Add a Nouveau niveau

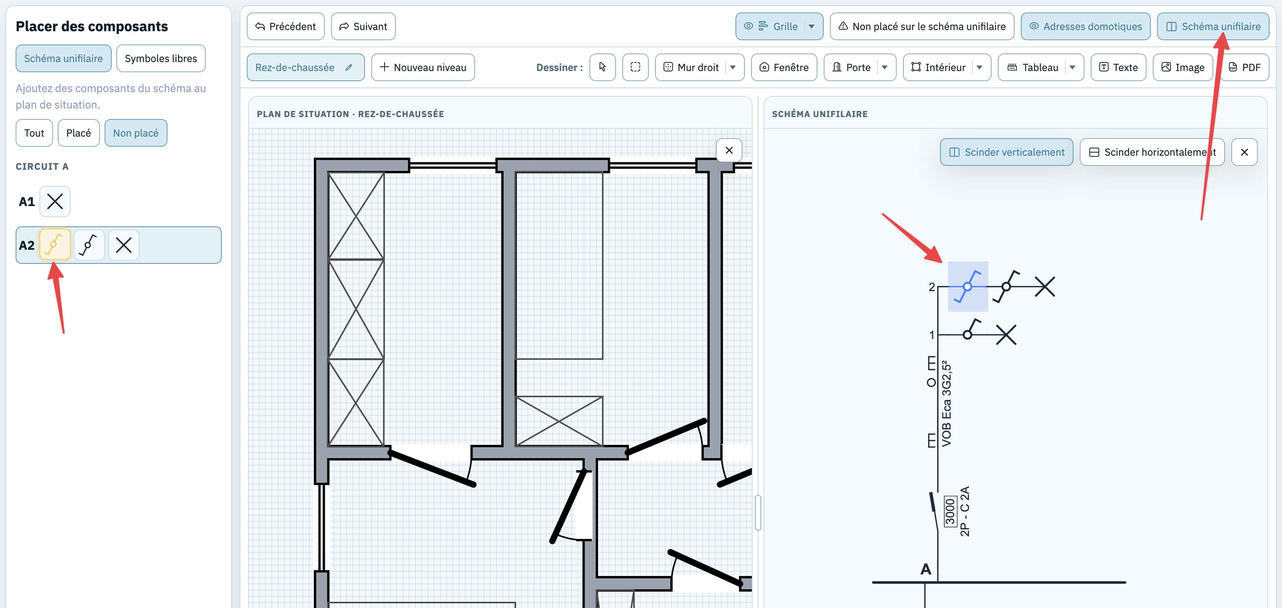[423, 67]
